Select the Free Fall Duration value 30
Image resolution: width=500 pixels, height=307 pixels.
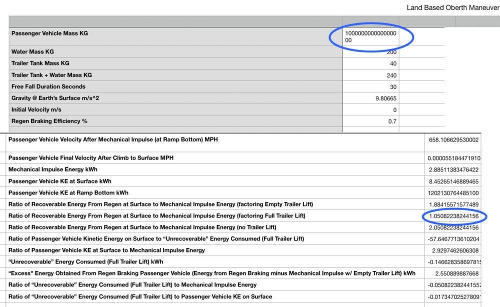click(x=393, y=86)
